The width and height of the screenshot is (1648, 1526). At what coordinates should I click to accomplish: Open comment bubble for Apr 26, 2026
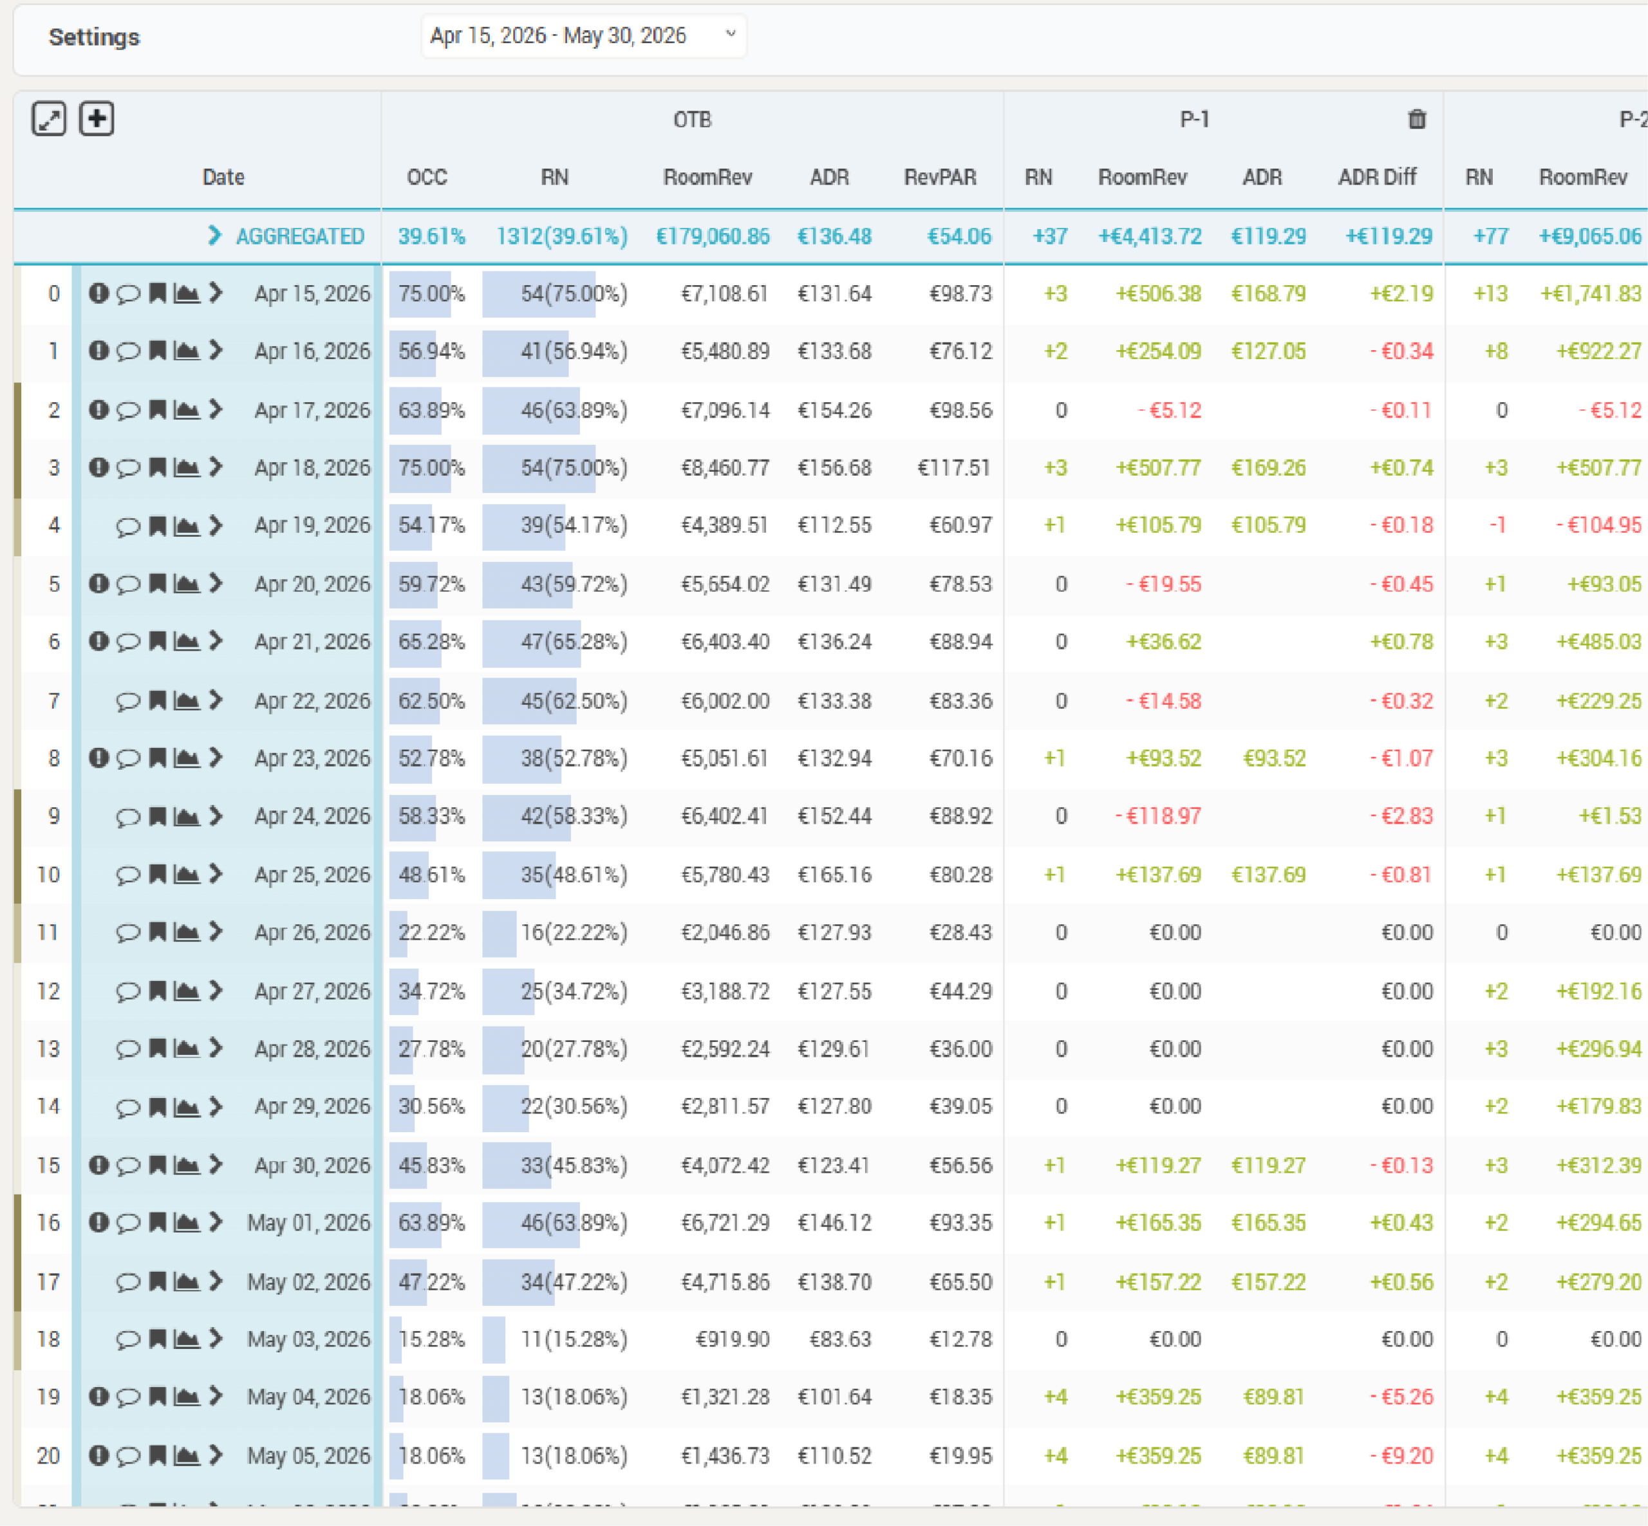click(x=128, y=933)
